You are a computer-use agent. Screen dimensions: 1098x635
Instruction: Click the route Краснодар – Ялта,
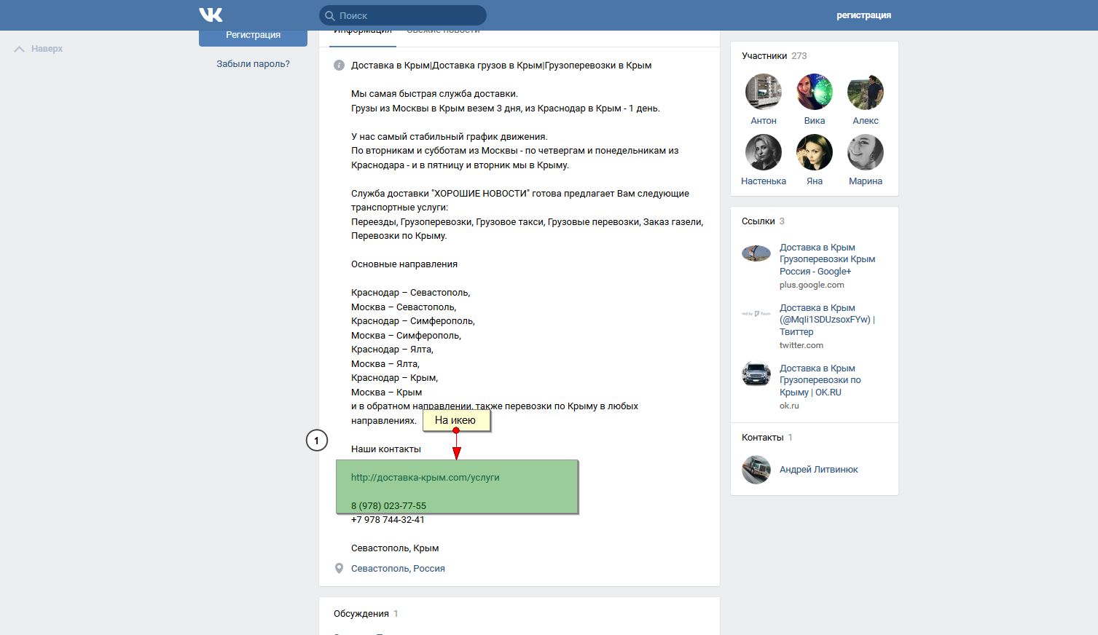392,350
